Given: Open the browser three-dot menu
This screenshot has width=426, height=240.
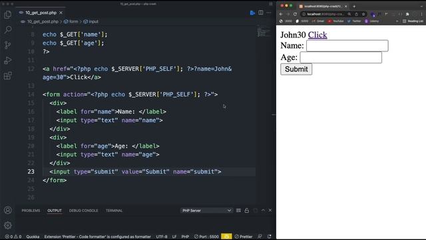Looking at the screenshot, I should tap(421, 14).
